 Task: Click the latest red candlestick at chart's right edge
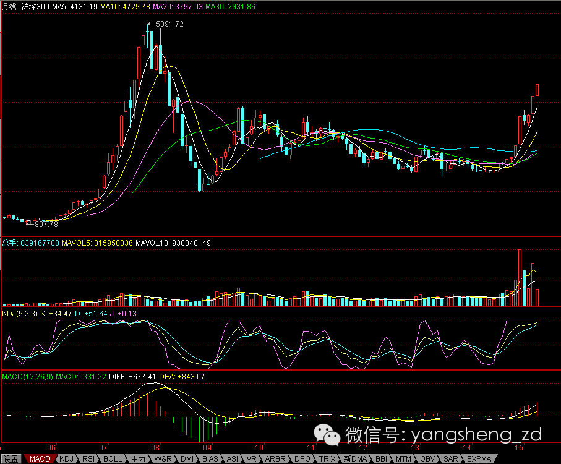[537, 90]
